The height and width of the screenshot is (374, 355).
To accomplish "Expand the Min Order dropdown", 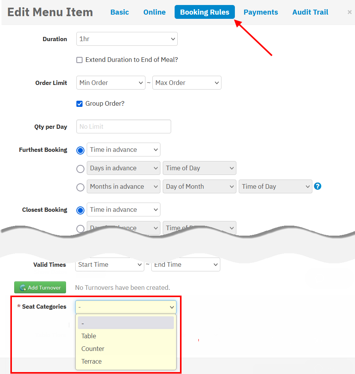I will 111,83.
